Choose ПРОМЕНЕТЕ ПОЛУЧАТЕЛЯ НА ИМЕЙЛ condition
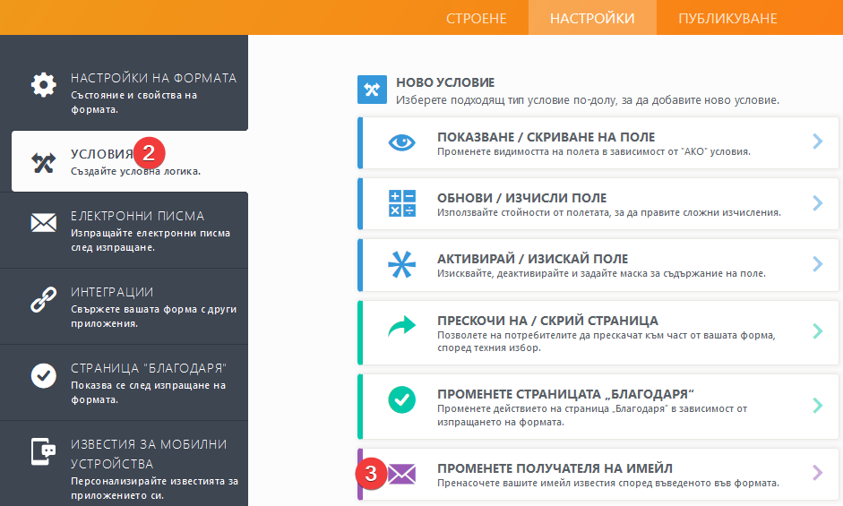 (598, 475)
